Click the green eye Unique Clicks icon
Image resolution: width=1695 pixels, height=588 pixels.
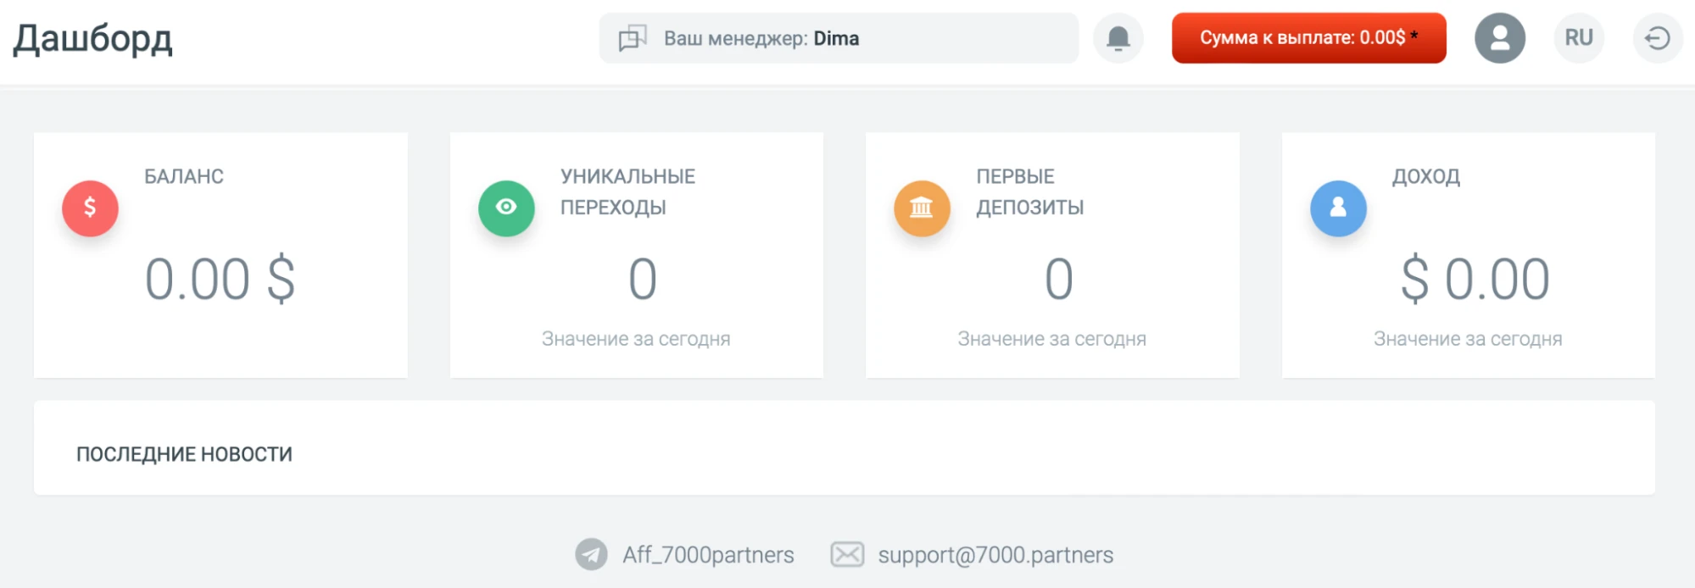point(506,208)
